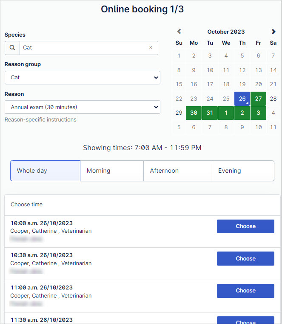This screenshot has width=282, height=324.
Task: Choose the 11:00 a.m. appointment slot
Action: click(245, 291)
